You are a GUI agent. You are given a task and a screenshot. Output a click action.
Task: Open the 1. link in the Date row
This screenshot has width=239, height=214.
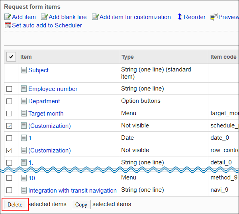(x=31, y=138)
